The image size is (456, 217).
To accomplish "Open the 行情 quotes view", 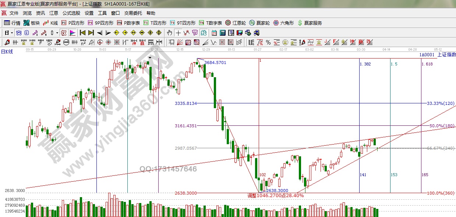I will (12, 23).
